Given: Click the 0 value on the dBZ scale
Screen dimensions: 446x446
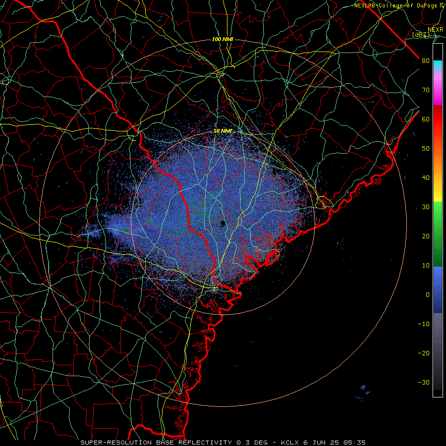Looking at the screenshot, I should pos(428,295).
